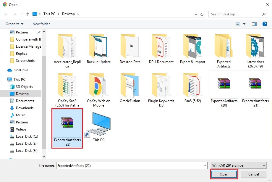The height and width of the screenshot is (182, 272).
Task: Select the Plugin Keywords DB folder
Action: (x=161, y=89)
